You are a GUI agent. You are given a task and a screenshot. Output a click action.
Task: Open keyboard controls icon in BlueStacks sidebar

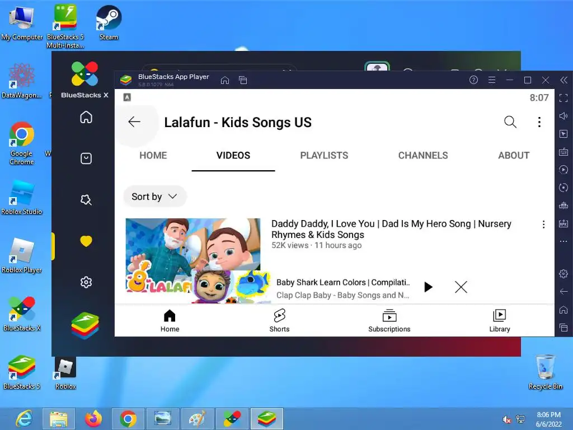point(563,152)
